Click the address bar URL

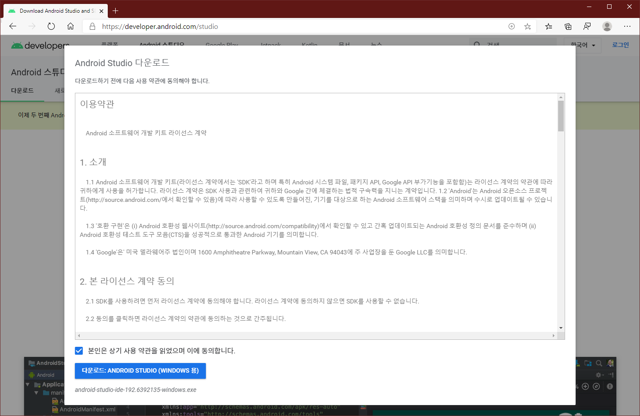click(x=160, y=26)
